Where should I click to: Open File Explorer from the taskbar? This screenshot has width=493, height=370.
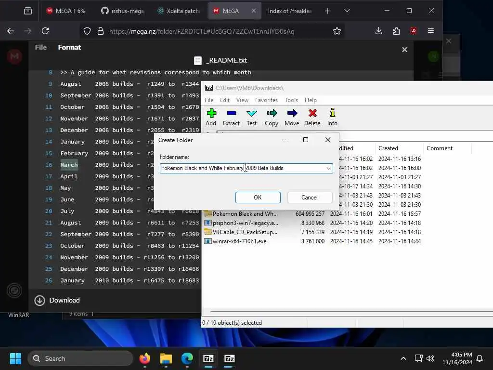[x=166, y=358]
